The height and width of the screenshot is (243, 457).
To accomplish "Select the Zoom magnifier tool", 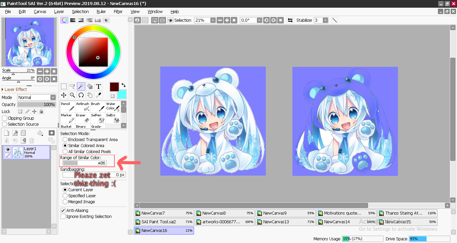I will 72,95.
